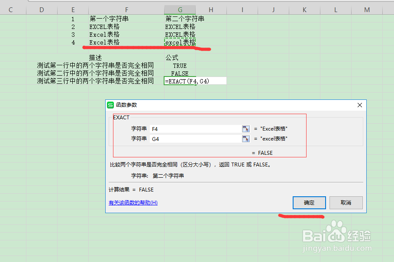Image resolution: width=394 pixels, height=262 pixels.
Task: Select column L header
Action: (336, 10)
